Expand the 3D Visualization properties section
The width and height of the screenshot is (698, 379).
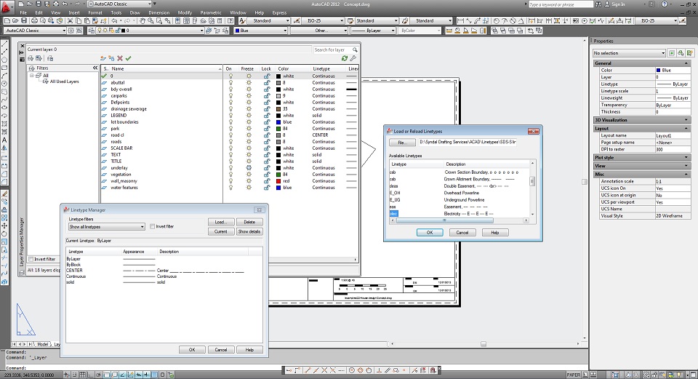[642, 120]
